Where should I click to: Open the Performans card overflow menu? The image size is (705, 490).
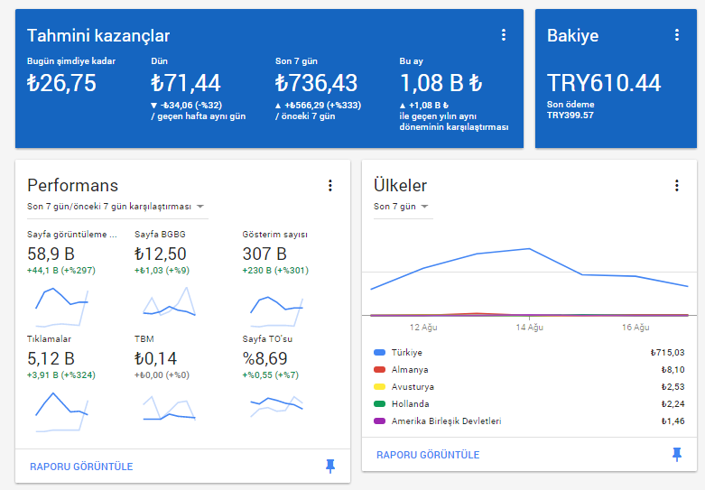coord(330,186)
